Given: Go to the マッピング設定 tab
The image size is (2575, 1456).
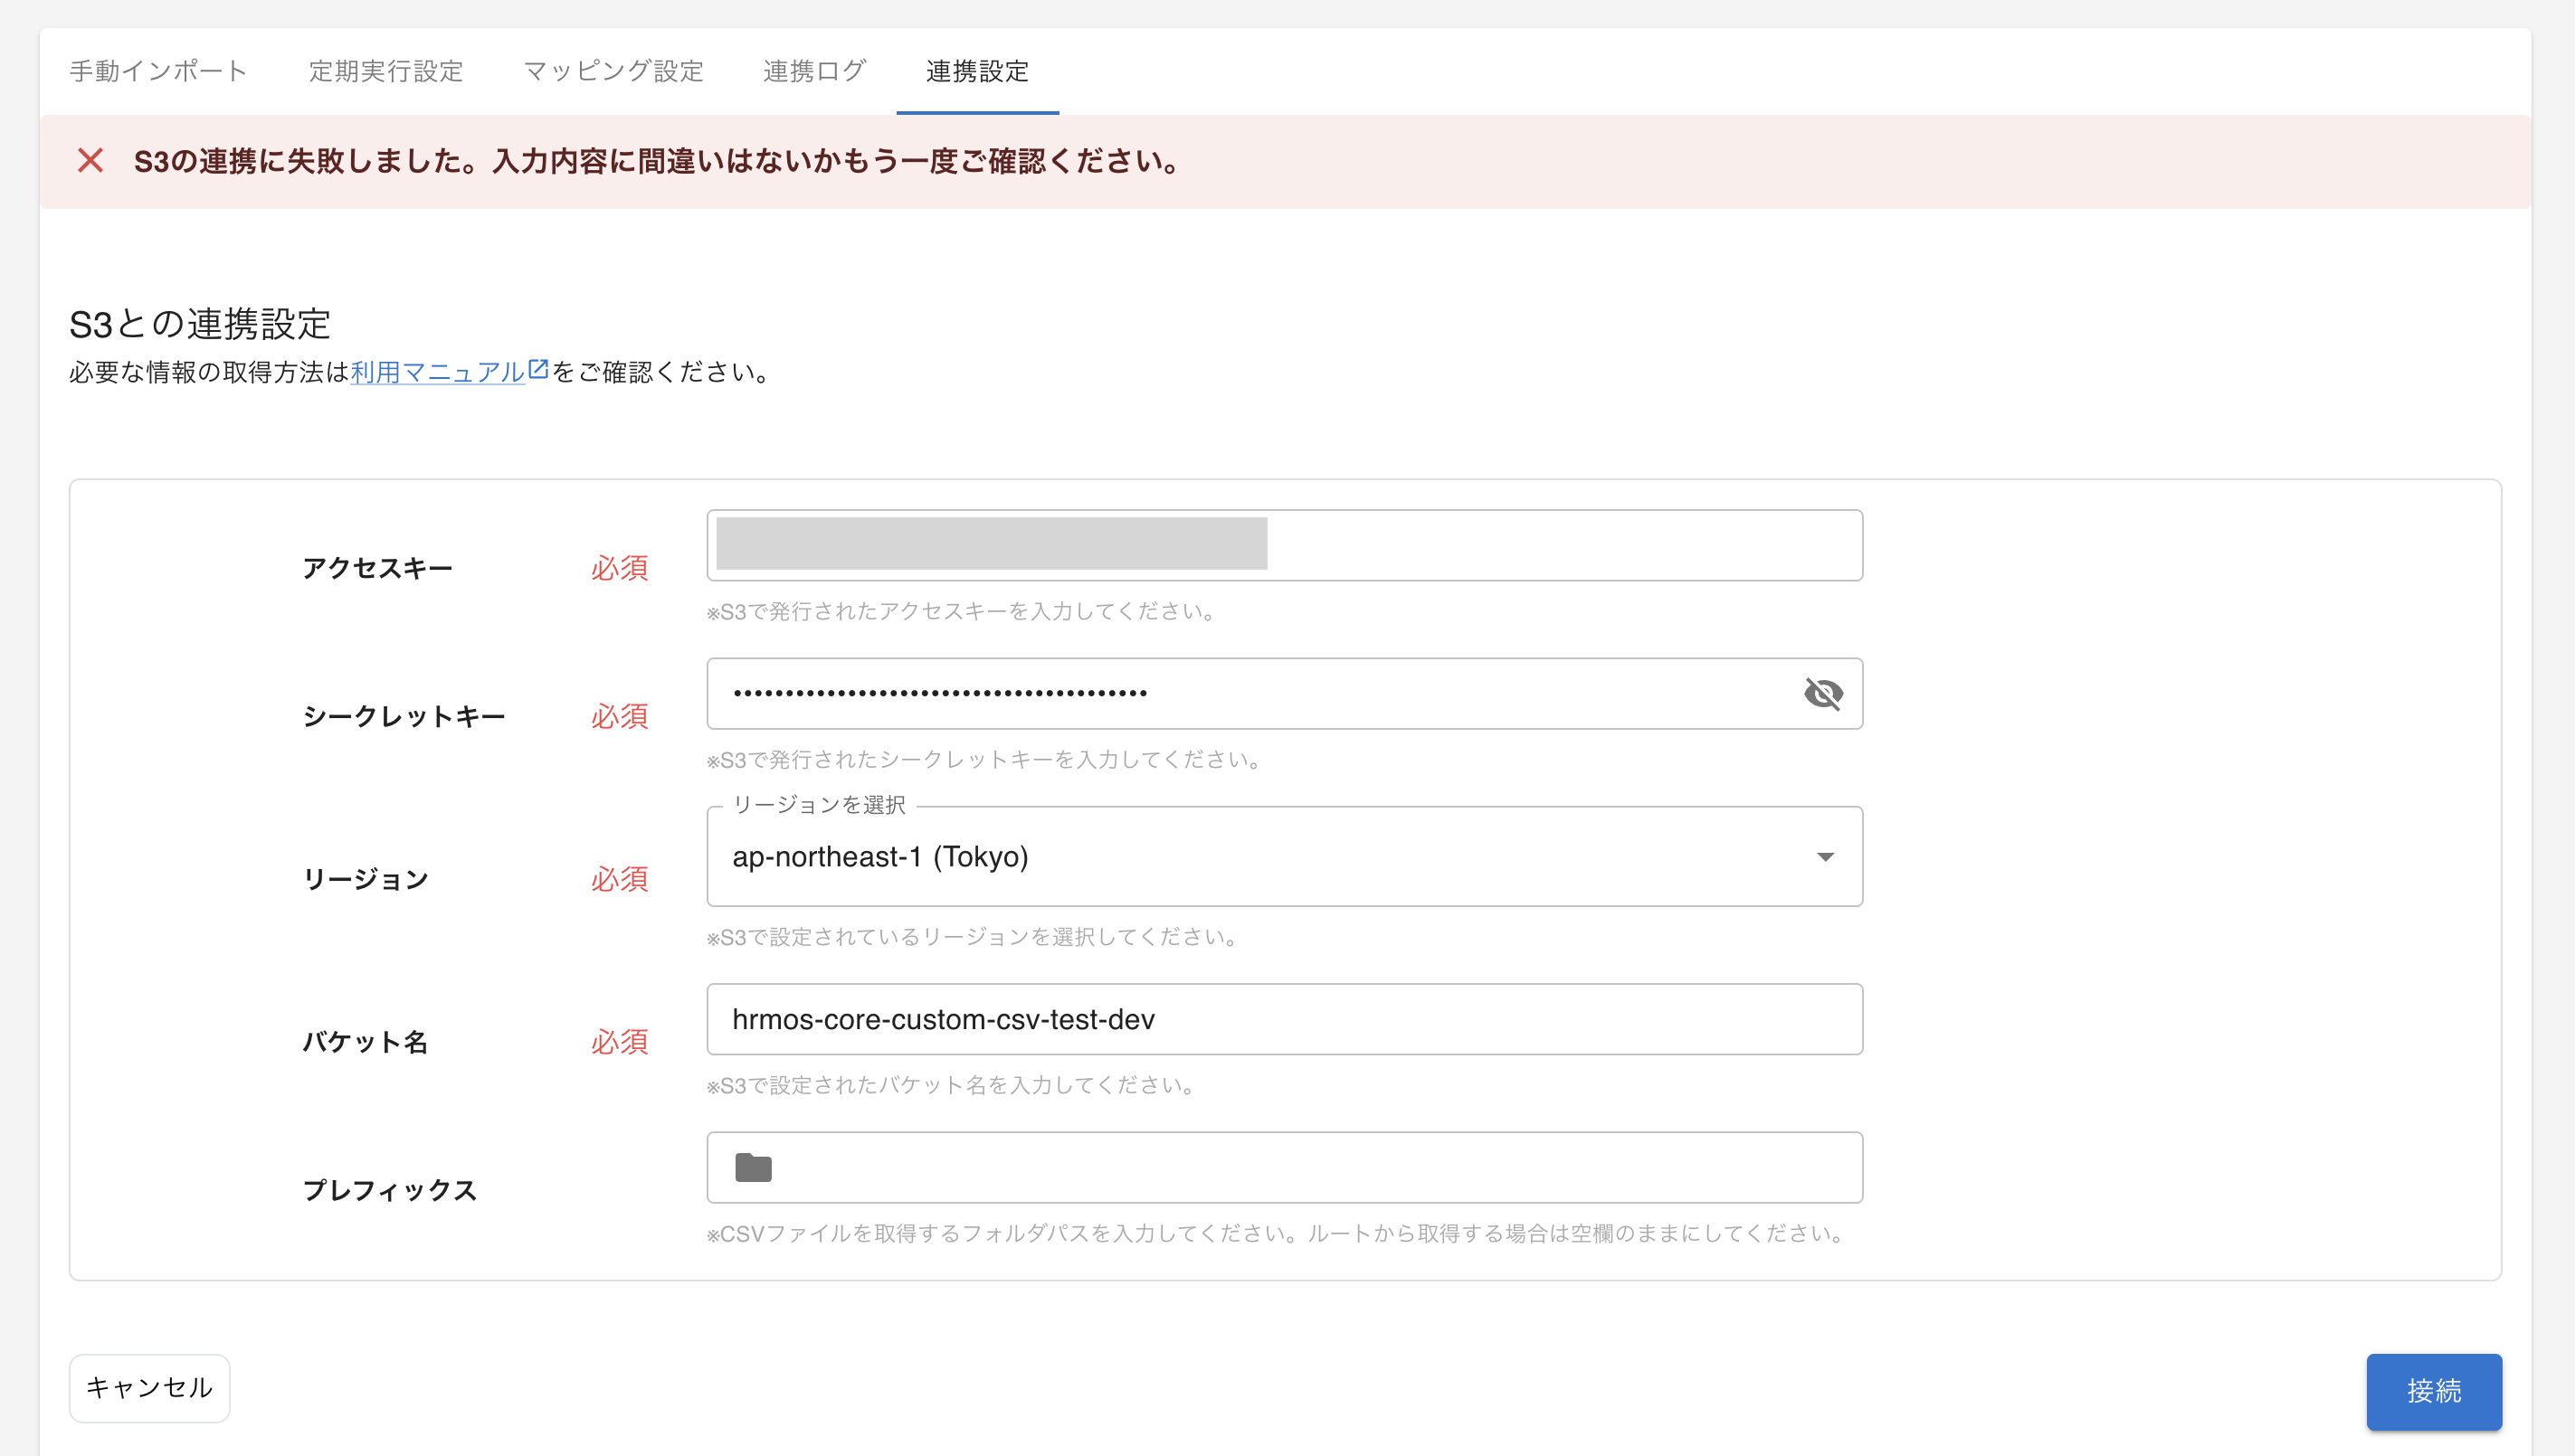Looking at the screenshot, I should pos(613,71).
